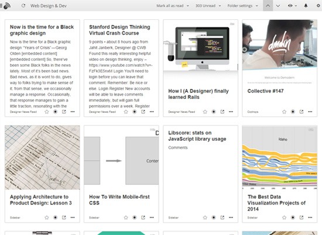Click the 'Web Design & Dev' folder title
Viewport: 322px width, 235px height.
[49, 6]
